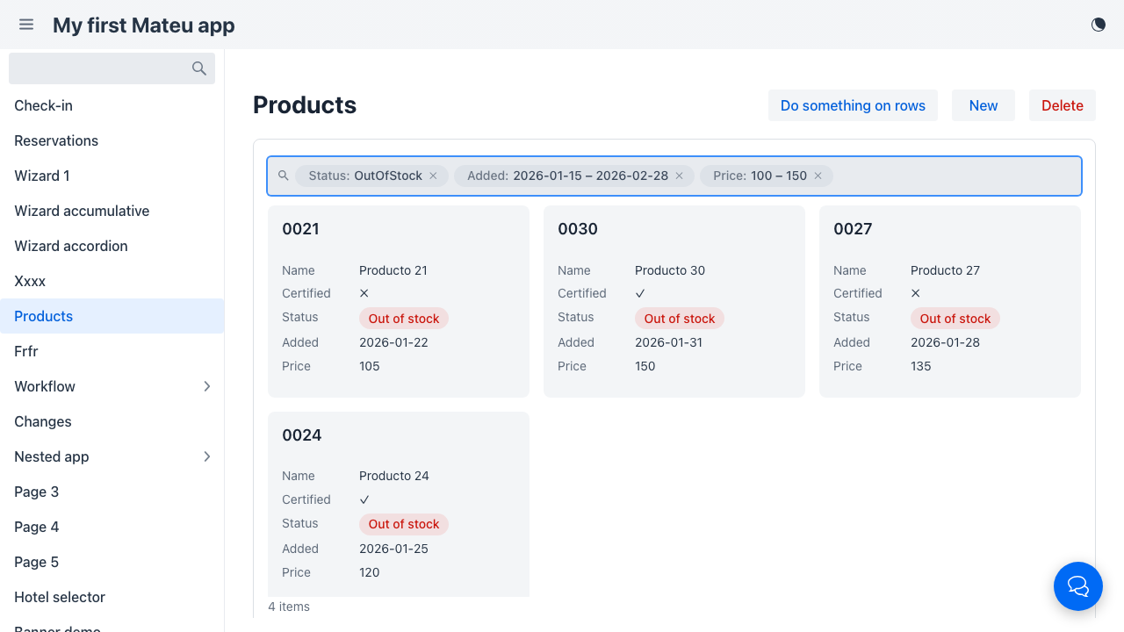Click the sidebar search magnifier icon

tap(199, 68)
